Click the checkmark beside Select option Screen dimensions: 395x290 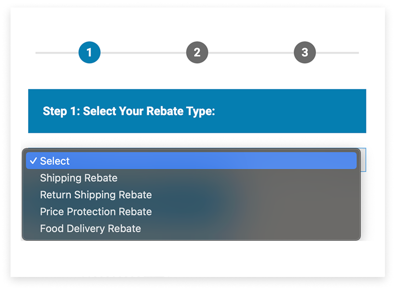(33, 161)
